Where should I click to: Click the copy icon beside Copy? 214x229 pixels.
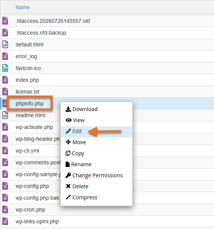tap(68, 153)
